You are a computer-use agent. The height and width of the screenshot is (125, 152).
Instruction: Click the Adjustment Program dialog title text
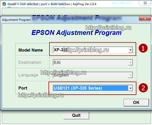pos(16,20)
